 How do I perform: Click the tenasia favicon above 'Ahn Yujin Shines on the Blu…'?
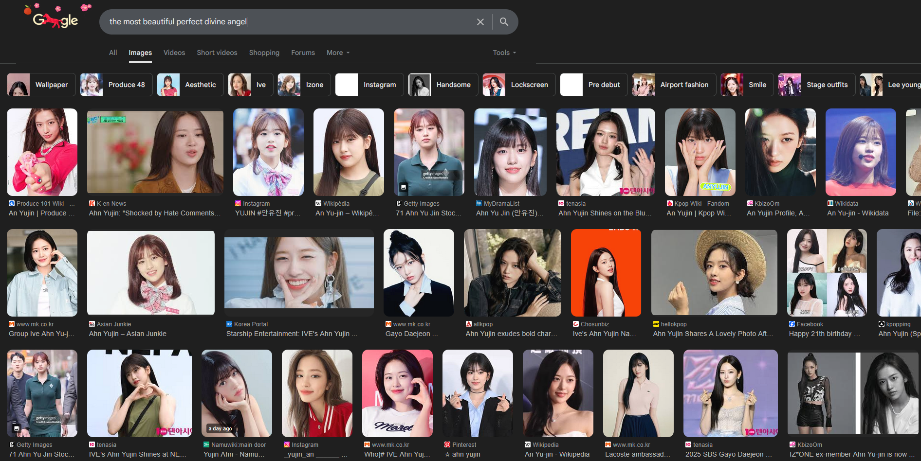point(561,203)
